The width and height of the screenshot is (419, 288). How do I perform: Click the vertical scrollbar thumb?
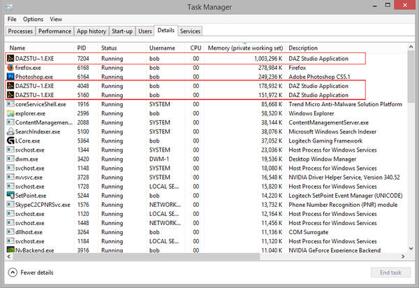coord(411,75)
